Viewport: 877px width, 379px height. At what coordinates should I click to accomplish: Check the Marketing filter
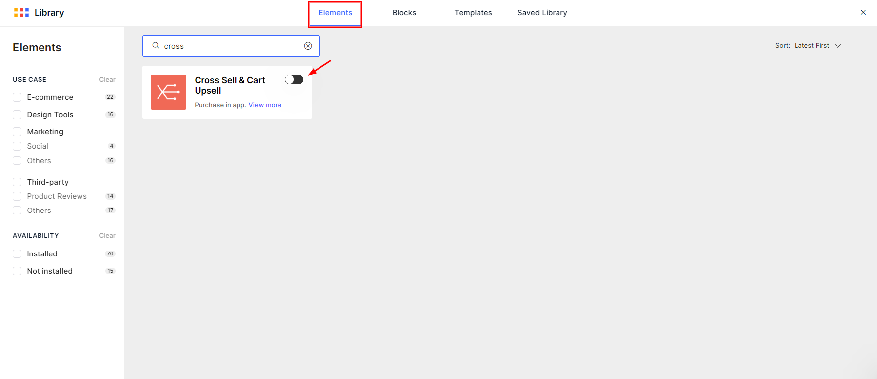tap(17, 132)
